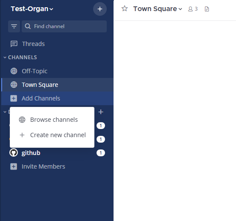Focus the Find channel search field
Screen dimensions: 236x221
(64, 26)
